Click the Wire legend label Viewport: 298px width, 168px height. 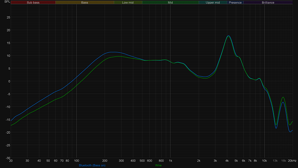pyautogui.click(x=158, y=165)
